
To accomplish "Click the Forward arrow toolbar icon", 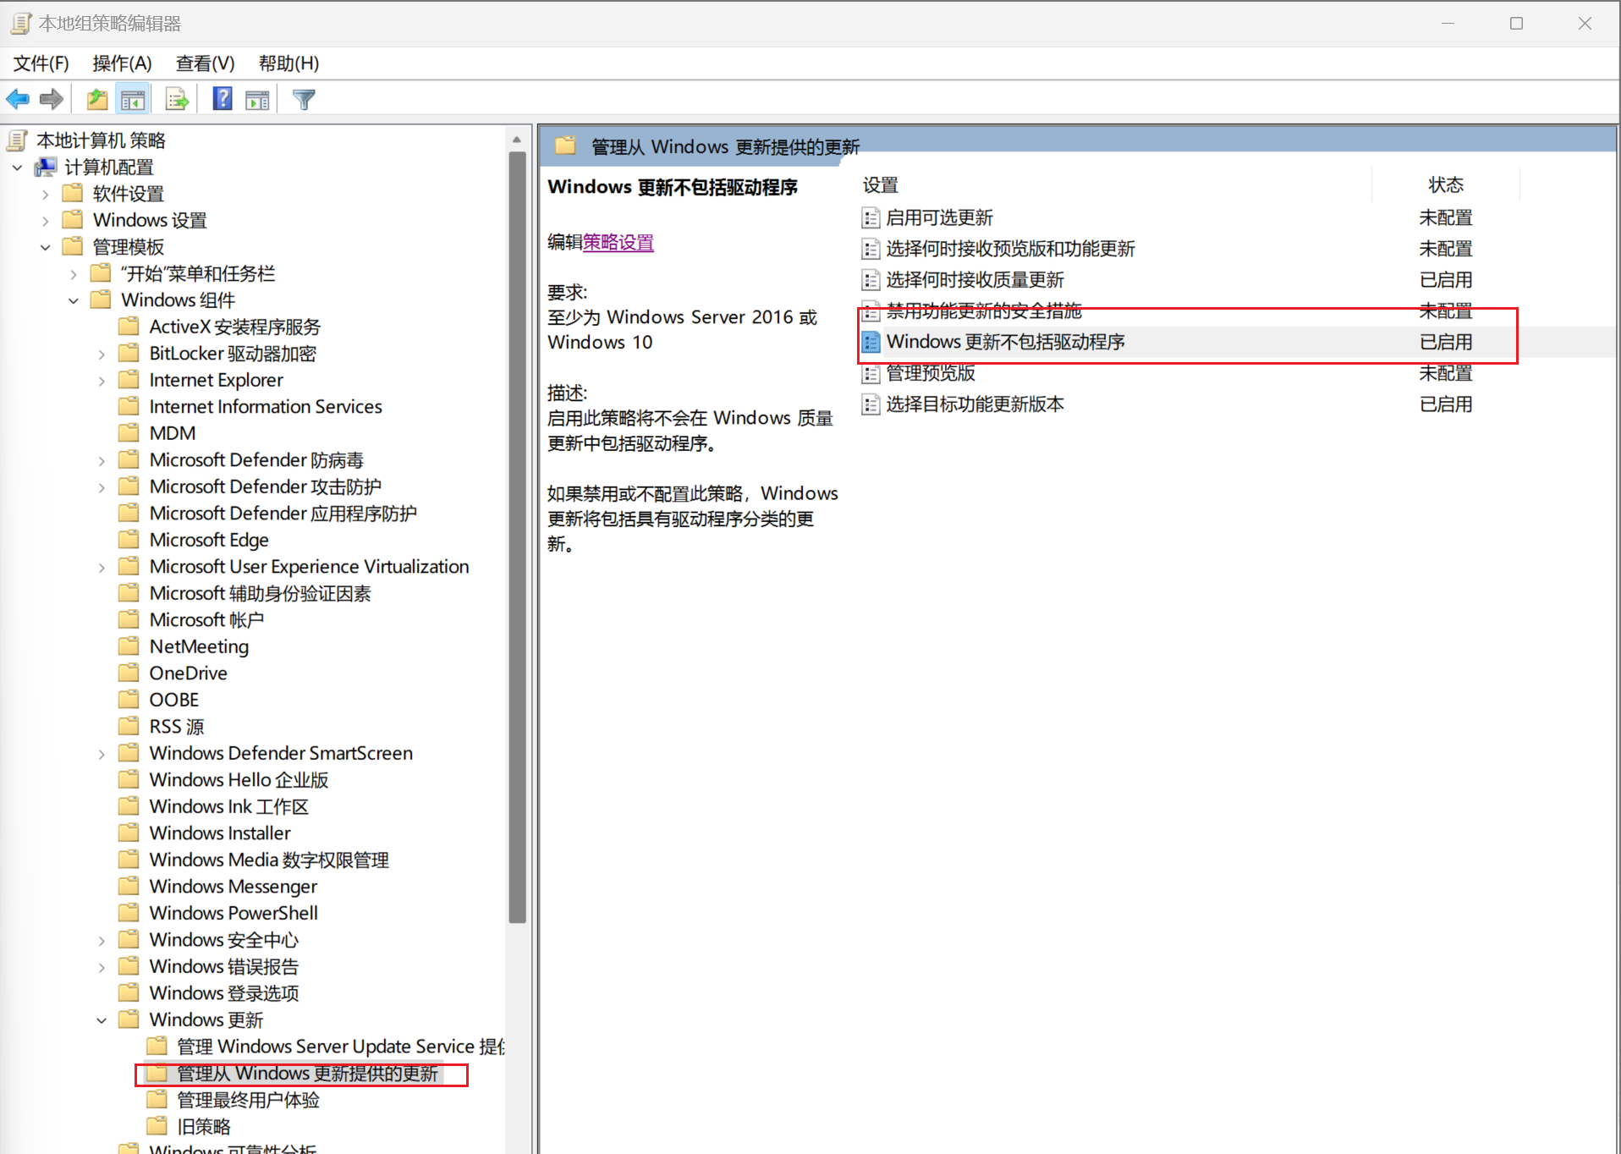I will pyautogui.click(x=52, y=99).
